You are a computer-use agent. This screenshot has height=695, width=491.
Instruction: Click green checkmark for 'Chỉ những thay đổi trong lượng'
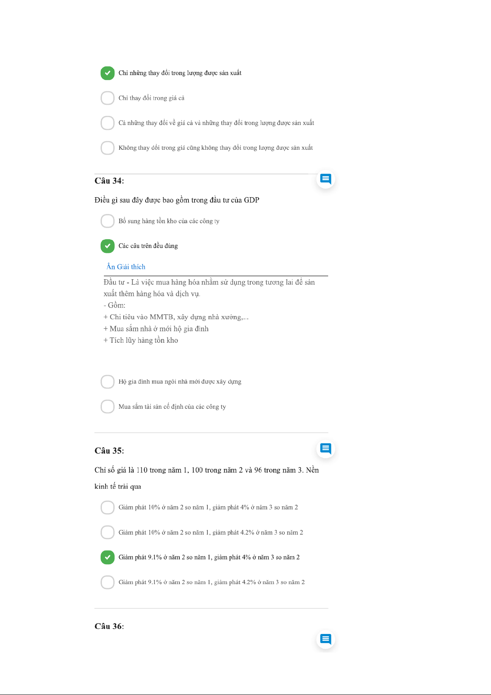[x=108, y=73]
